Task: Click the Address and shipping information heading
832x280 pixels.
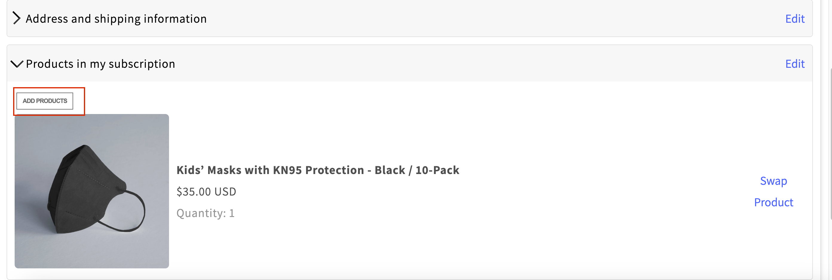Action: pyautogui.click(x=116, y=19)
